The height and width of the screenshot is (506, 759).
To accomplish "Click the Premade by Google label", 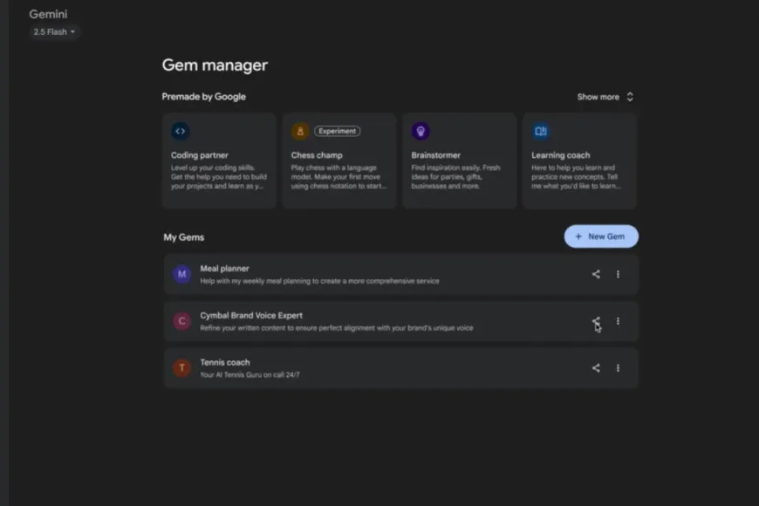I will (x=204, y=97).
